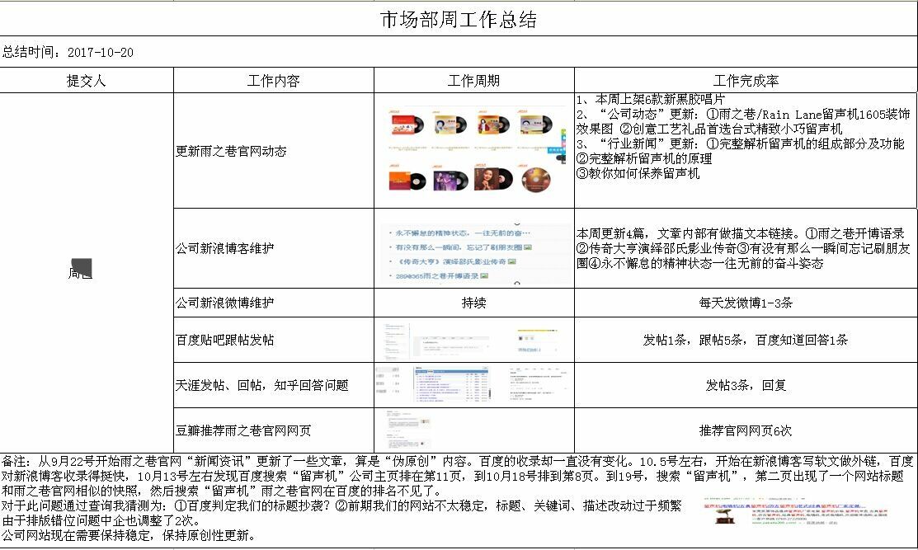The image size is (918, 550).
Task: Click blog title 《传奇大亨》演绎邵氏影业传奇 in image
Action: [451, 261]
